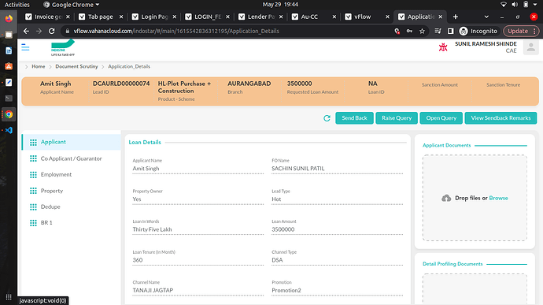Click the Channel Name field TANAJI JAGTAP
Screen dimensions: 543x305
tap(198, 291)
